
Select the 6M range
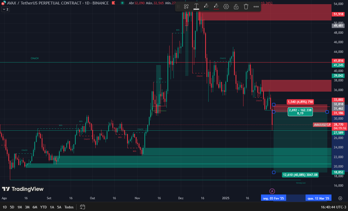[x=35, y=207]
